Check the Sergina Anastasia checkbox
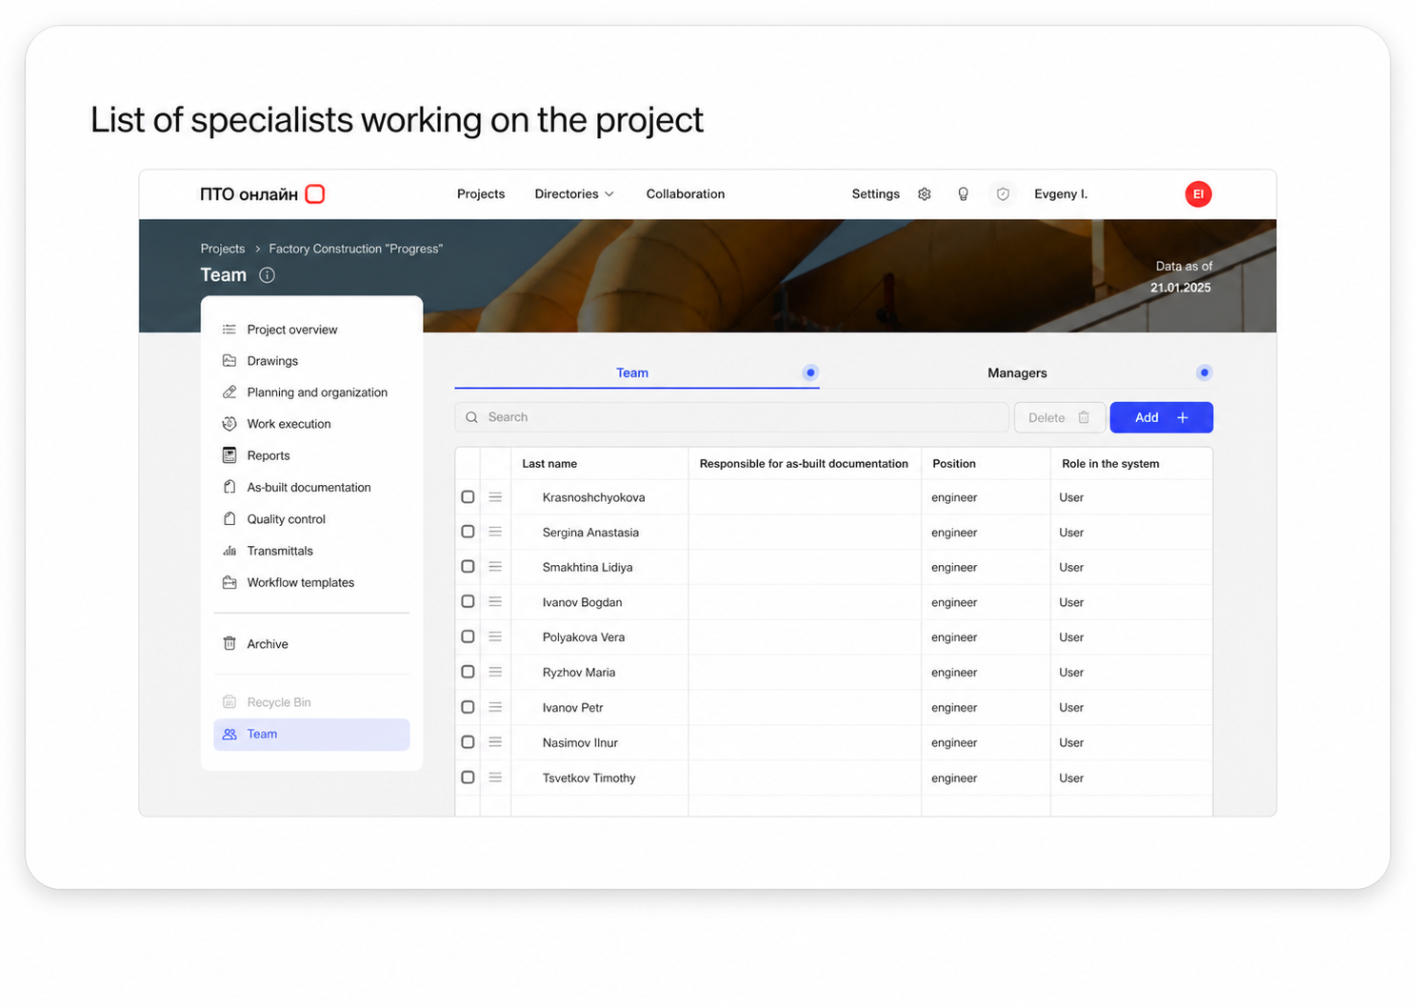1416x1008 pixels. [468, 532]
